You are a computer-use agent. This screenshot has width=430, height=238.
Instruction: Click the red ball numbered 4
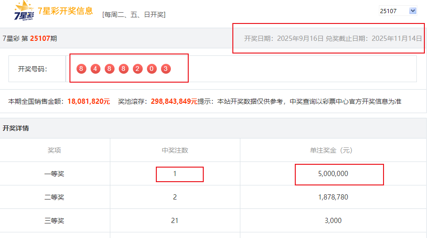pos(95,69)
